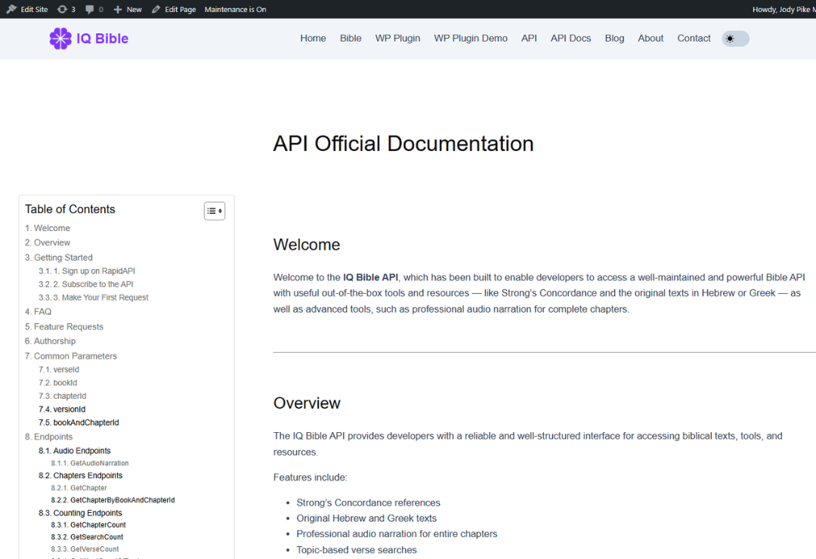
Task: Toggle the dark mode sun switch
Action: point(735,39)
